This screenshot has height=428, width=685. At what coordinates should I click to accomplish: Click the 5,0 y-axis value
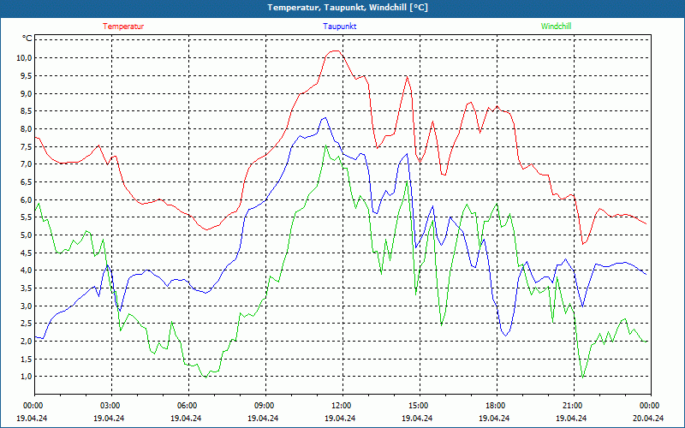[x=27, y=235]
